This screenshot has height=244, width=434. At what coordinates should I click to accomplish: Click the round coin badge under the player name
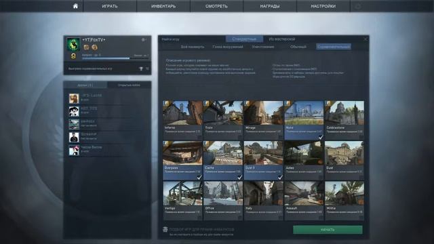tap(94, 47)
